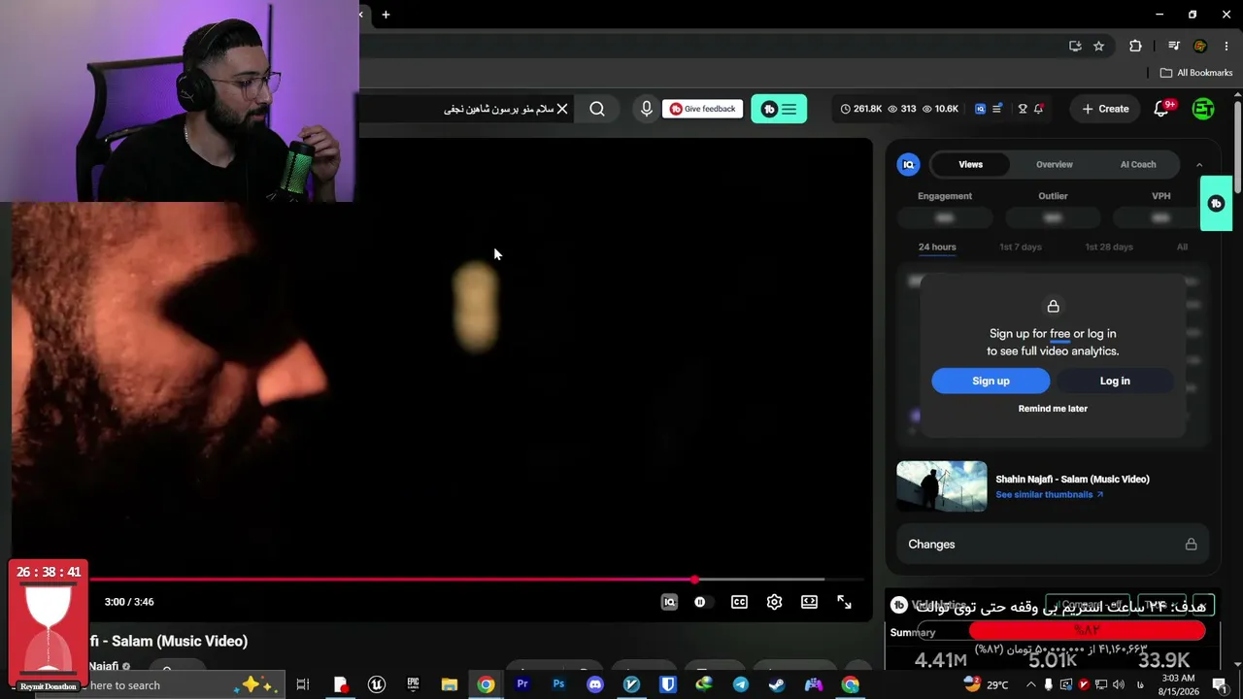
Task: Expand the locked Changes section
Action: click(1053, 545)
